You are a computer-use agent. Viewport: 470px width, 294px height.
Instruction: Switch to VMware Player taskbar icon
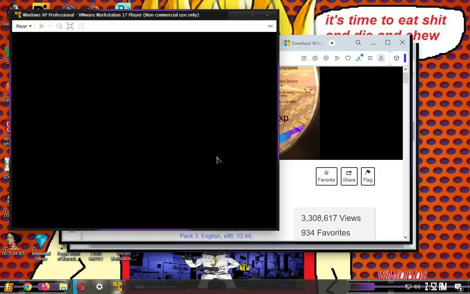(117, 287)
